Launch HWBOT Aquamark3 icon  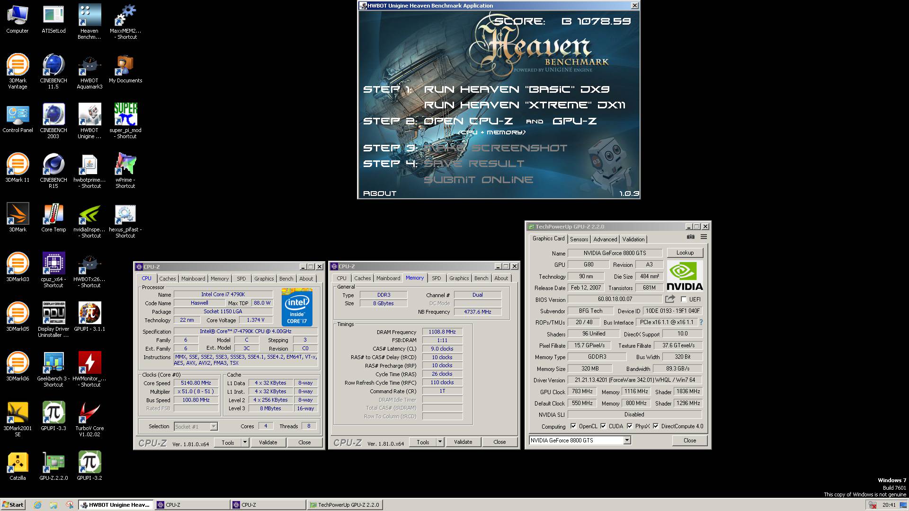89,72
